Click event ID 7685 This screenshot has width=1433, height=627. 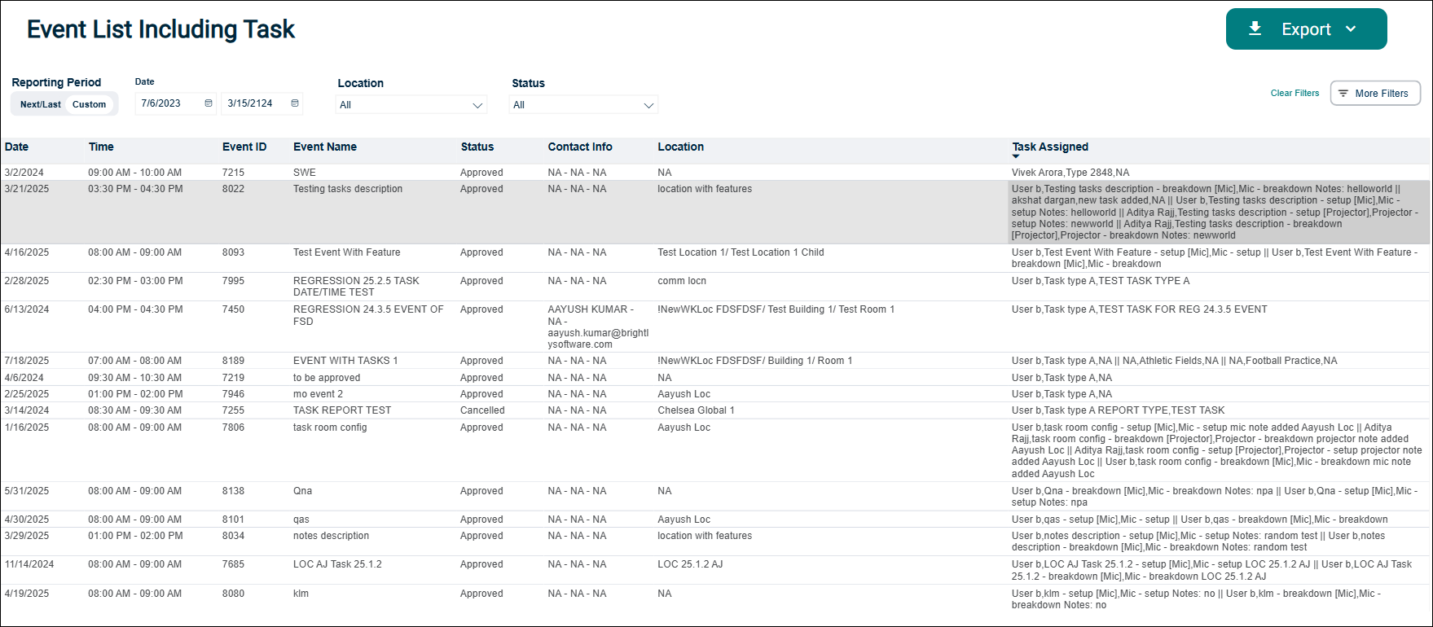click(233, 564)
